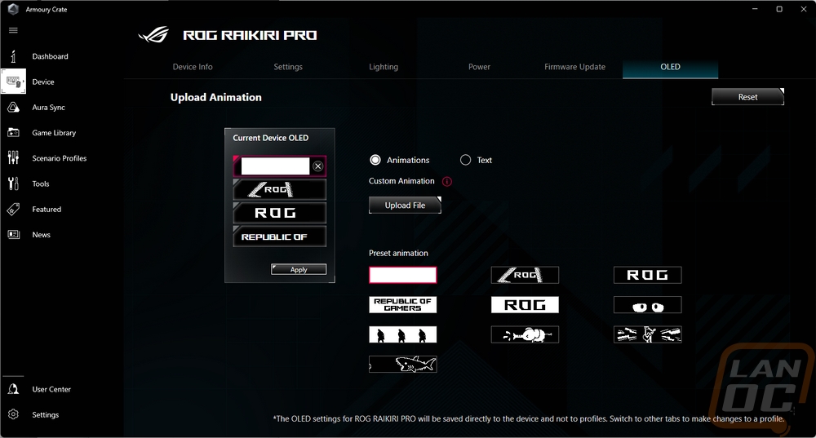Open the Aura Sync sidebar icon
The image size is (816, 438).
tap(13, 108)
